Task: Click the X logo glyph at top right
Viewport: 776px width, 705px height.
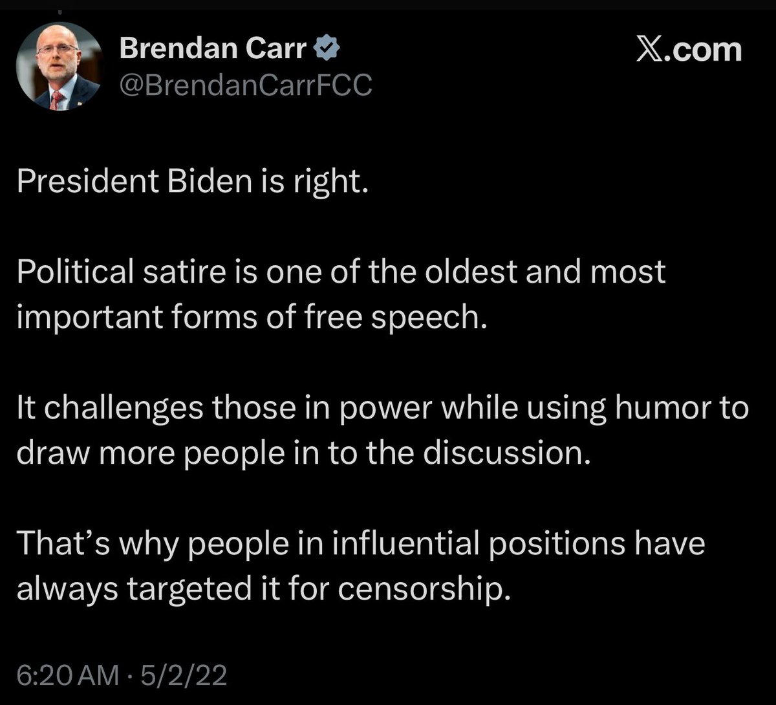Action: pyautogui.click(x=647, y=50)
